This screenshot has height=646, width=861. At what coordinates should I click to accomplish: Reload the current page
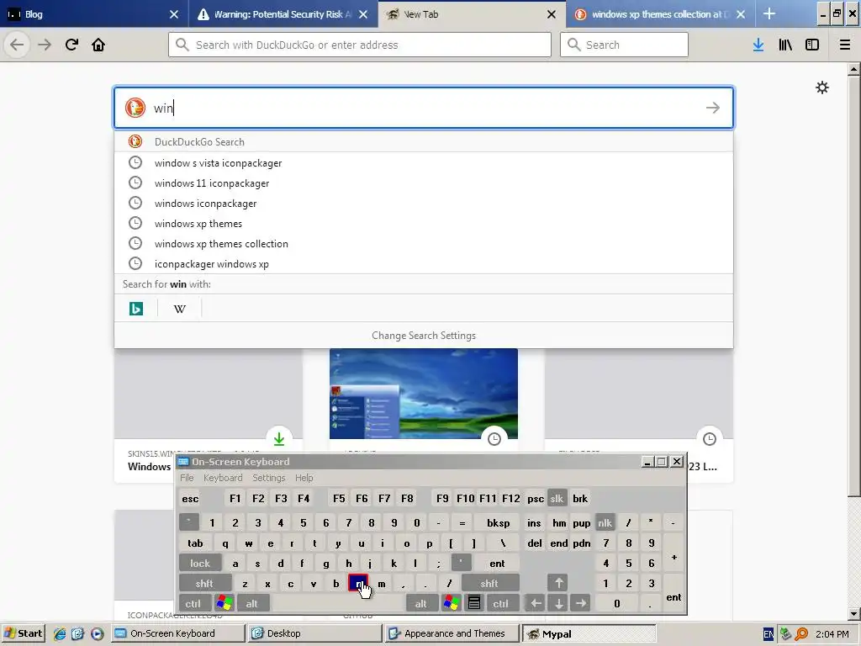click(x=71, y=45)
